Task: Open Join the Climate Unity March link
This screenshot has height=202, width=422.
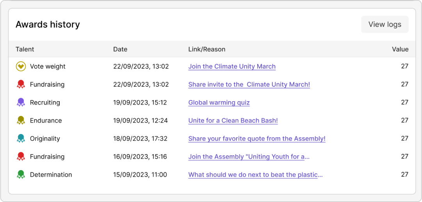Action: [232, 67]
